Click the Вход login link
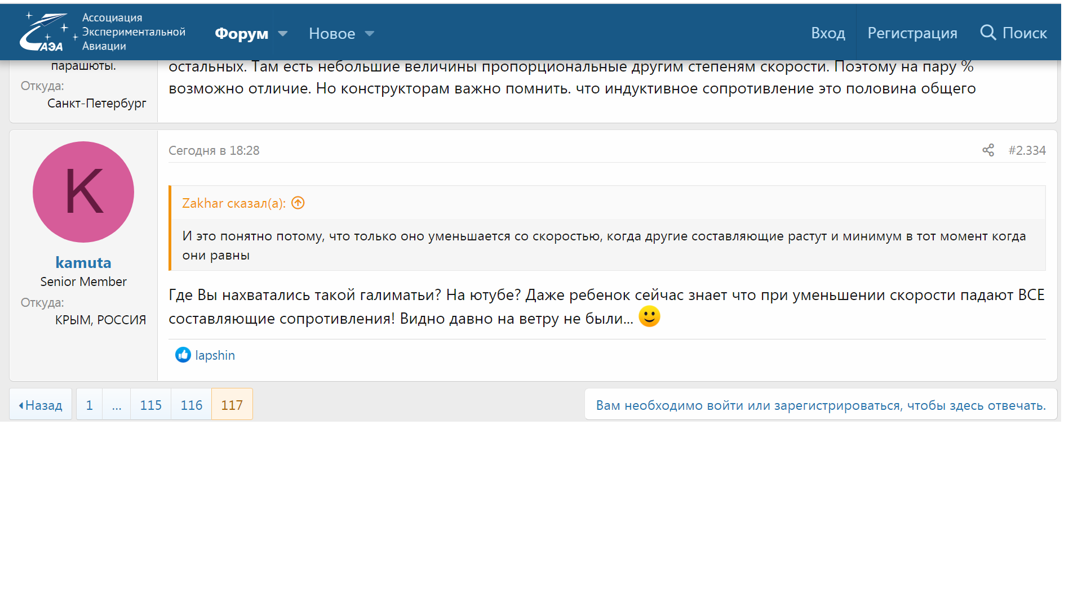 [828, 33]
